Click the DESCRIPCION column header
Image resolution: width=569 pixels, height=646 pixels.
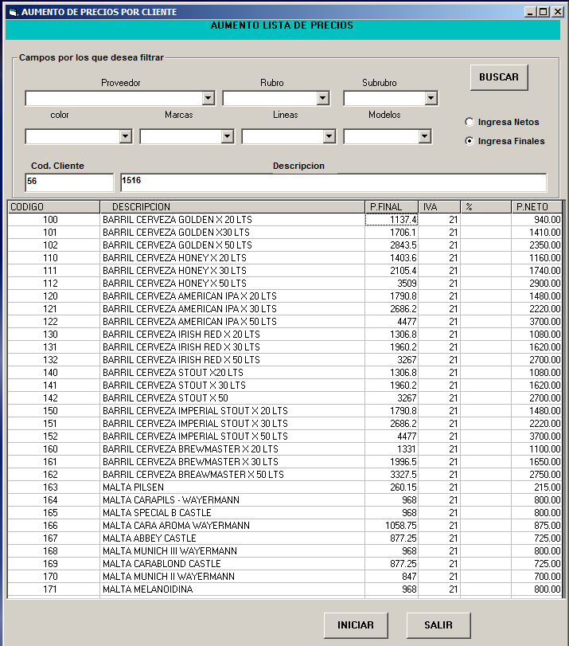pyautogui.click(x=232, y=207)
